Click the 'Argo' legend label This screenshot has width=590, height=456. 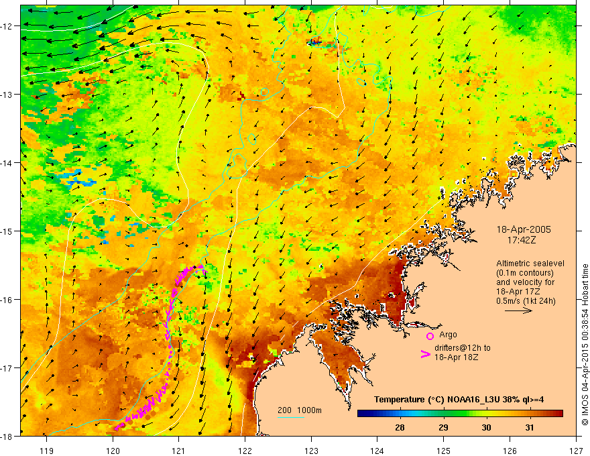448,335
